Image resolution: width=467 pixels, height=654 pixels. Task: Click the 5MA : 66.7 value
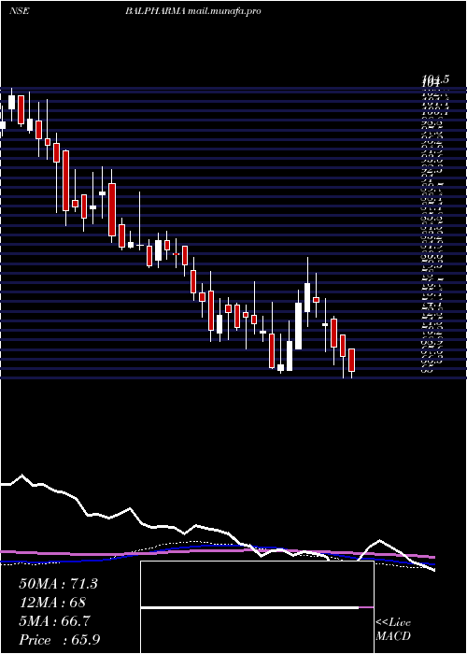[x=54, y=621]
